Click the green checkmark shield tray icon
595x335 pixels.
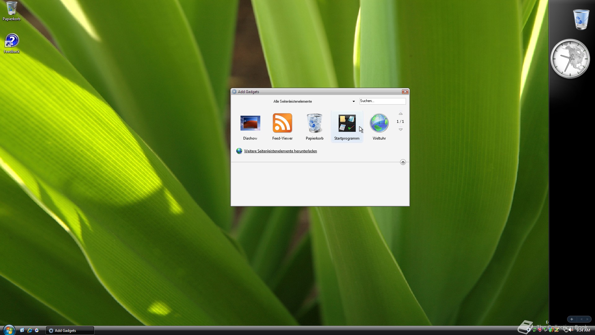(x=550, y=330)
